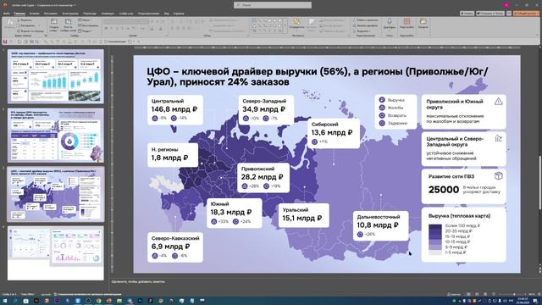Toggle Normal view button in status bar

coord(468,294)
